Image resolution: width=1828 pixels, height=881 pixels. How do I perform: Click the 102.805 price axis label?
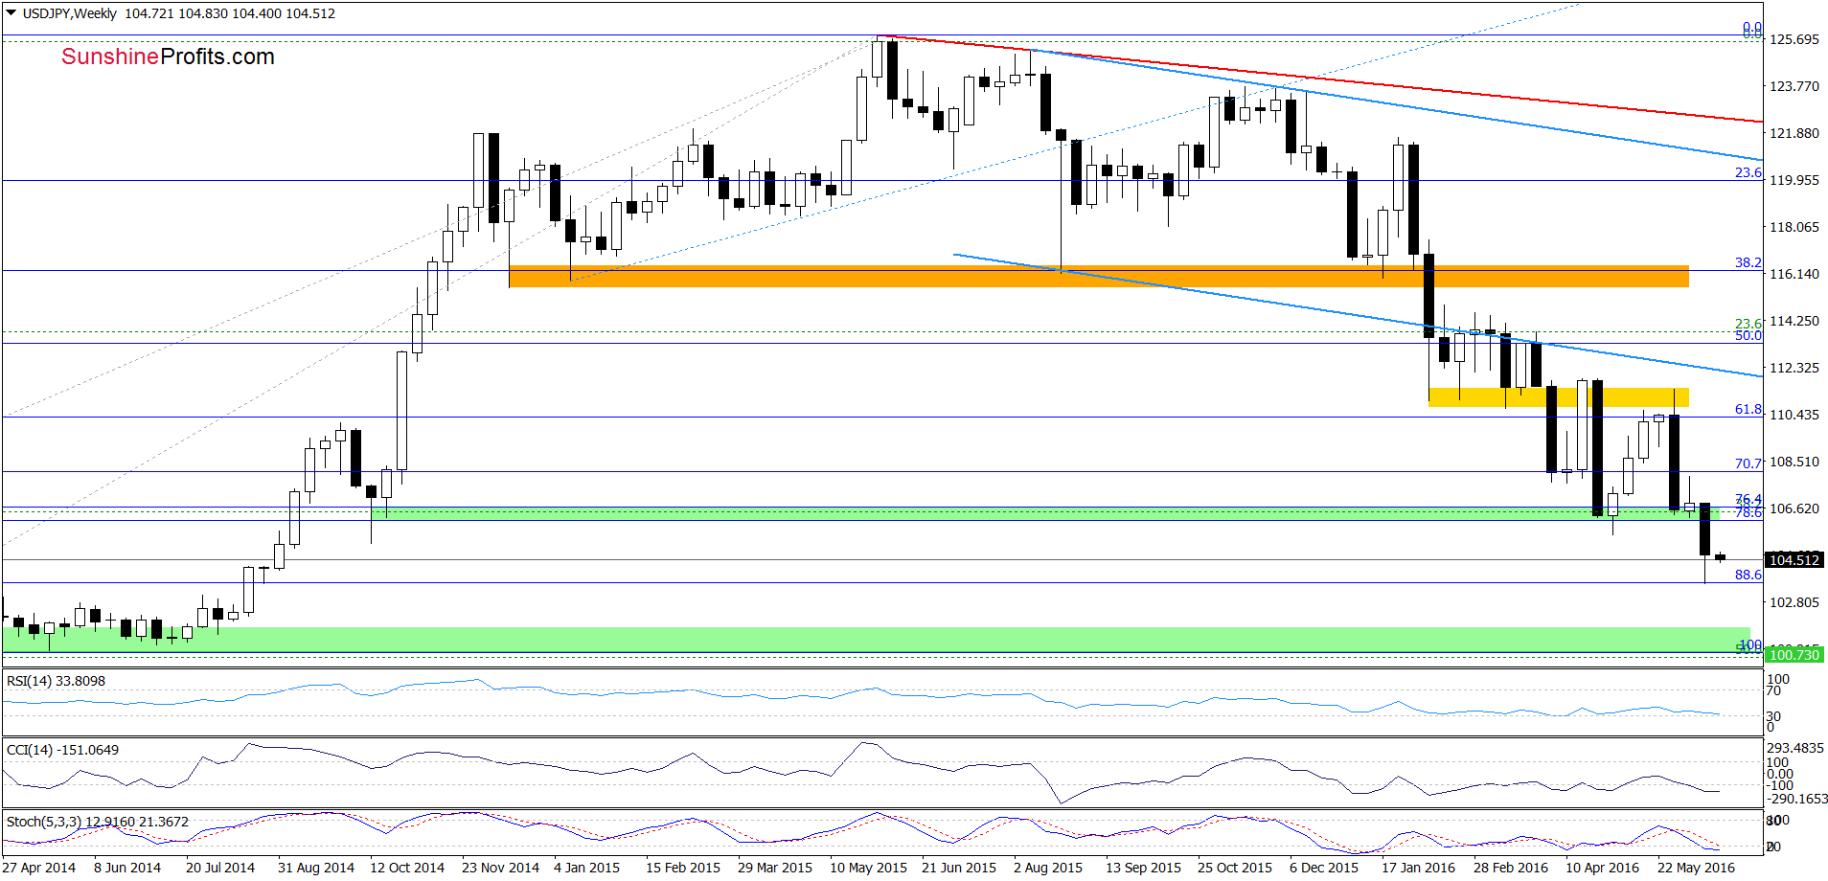[1794, 602]
